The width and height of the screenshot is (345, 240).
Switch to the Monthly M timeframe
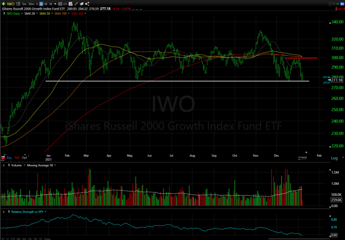(51, 4)
